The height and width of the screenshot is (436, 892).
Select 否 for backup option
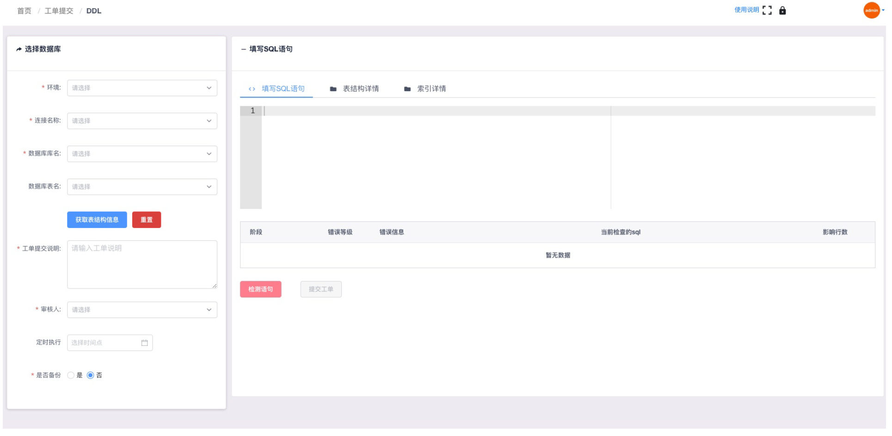91,375
